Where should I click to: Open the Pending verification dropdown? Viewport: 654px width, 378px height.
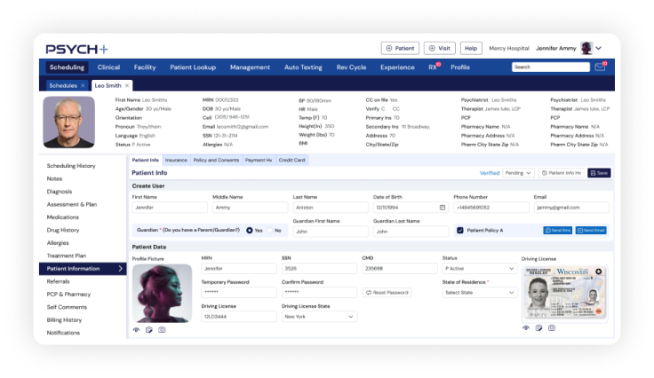click(517, 173)
